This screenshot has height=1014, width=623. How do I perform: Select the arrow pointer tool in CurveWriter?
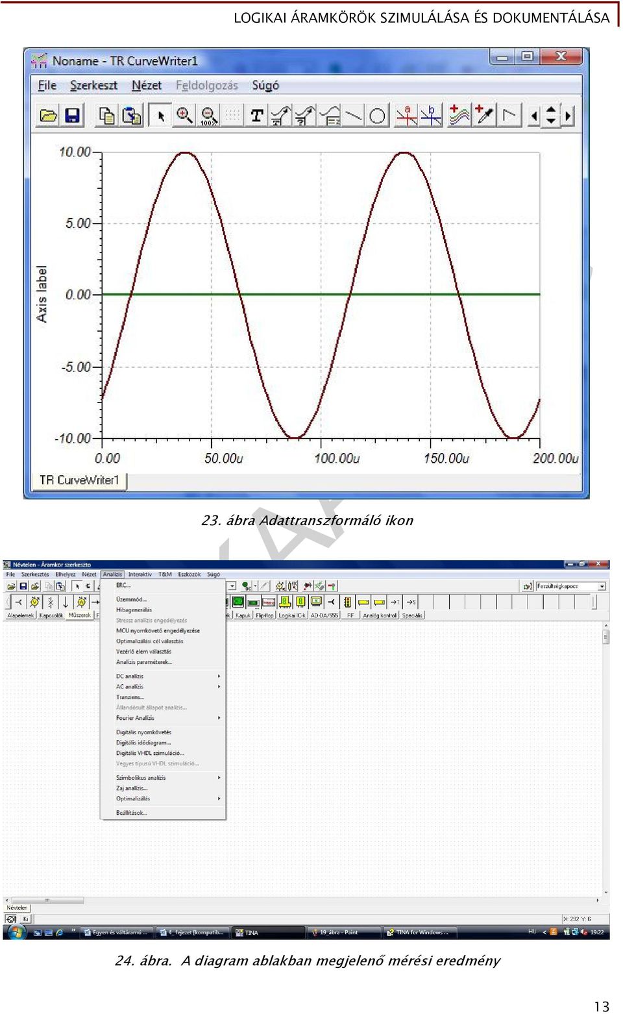[x=160, y=116]
